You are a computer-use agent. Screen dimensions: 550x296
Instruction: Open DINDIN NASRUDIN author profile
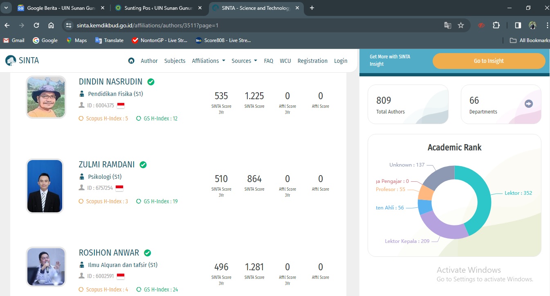tap(110, 82)
